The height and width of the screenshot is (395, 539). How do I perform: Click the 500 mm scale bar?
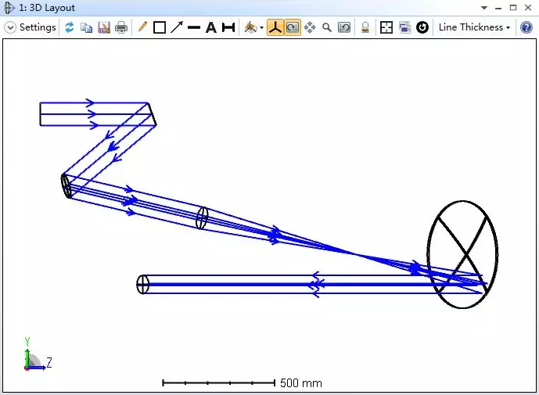point(218,382)
